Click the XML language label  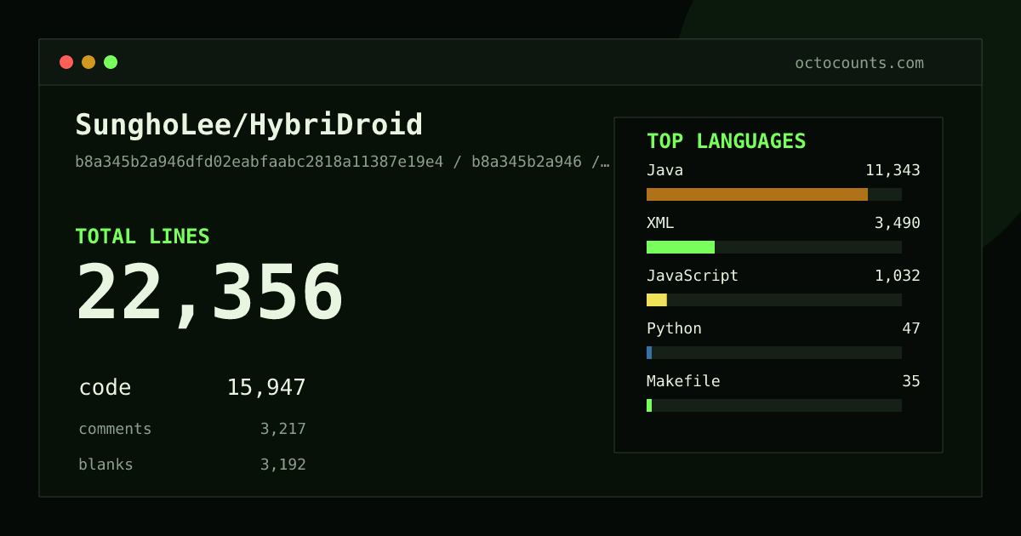[x=660, y=223]
